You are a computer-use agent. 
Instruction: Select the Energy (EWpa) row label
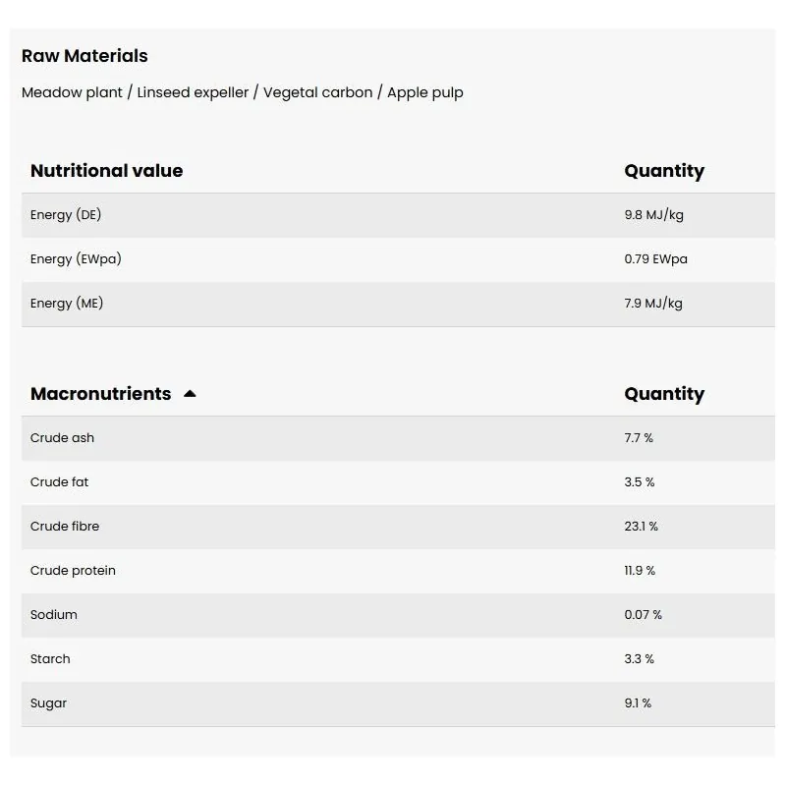coord(76,259)
